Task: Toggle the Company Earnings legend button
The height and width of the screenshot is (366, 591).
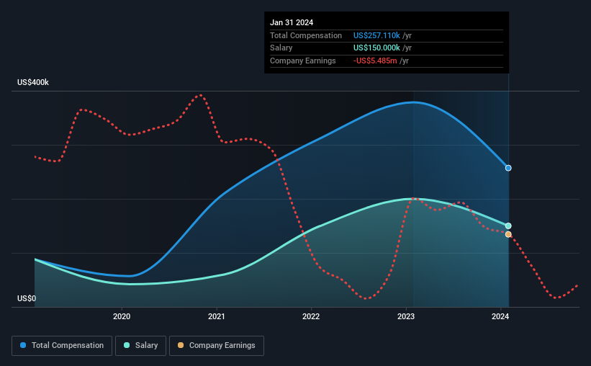Action: coord(217,346)
